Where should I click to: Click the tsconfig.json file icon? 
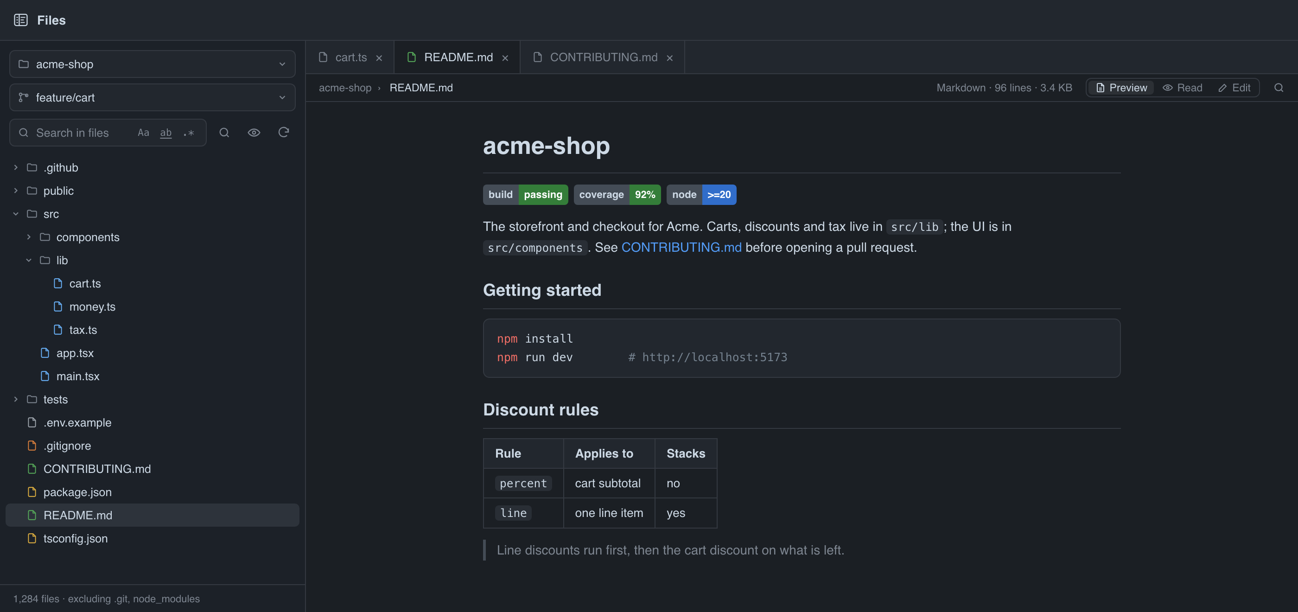(32, 538)
